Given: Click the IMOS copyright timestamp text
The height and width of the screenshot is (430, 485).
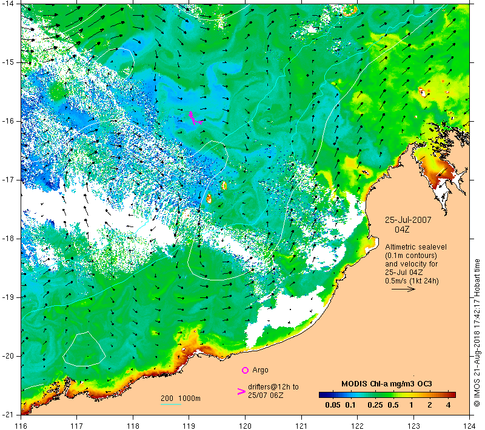Looking at the screenshot, I should pos(477,333).
